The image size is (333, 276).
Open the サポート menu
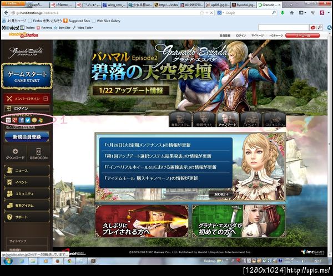pos(27,217)
